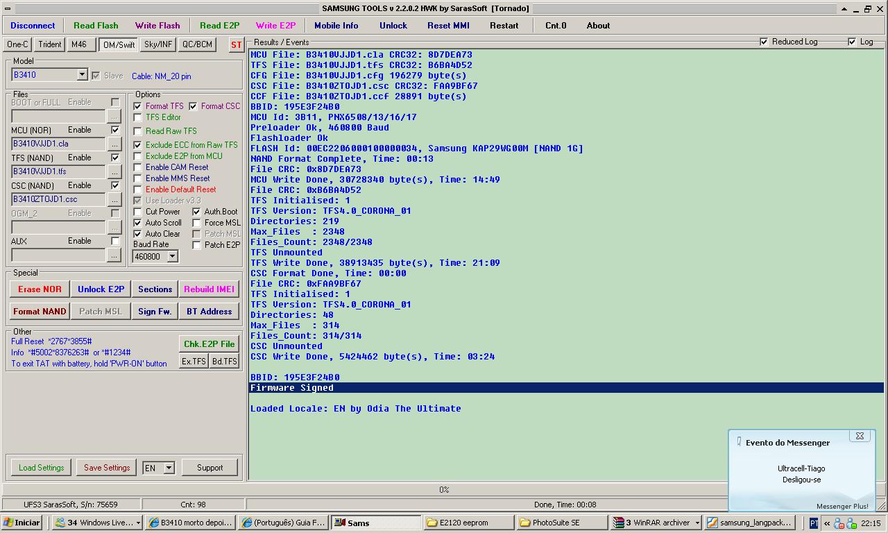Open the About dialog
Viewport: 888px width, 533px height.
click(598, 26)
